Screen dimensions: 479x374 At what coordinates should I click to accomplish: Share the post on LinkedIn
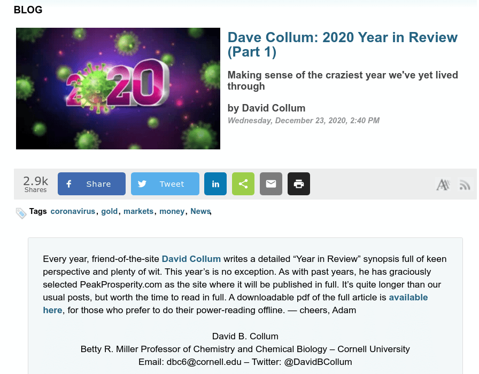tap(215, 184)
